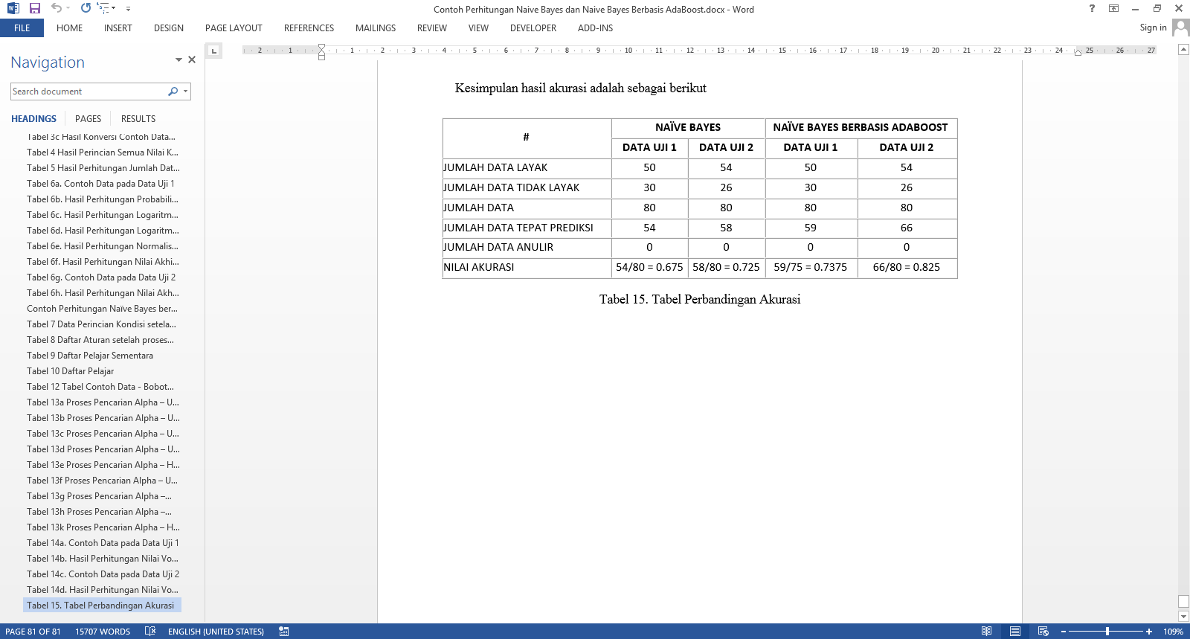Open the Ribbon Display Options button

coord(1113,9)
